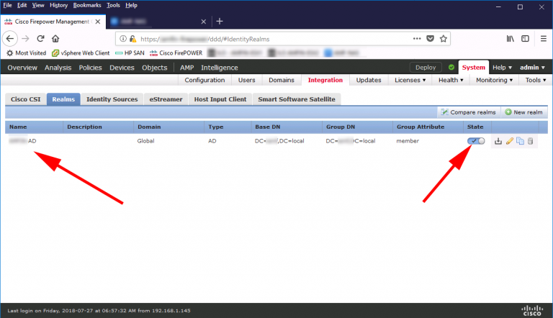Go to browser Home page

point(55,39)
